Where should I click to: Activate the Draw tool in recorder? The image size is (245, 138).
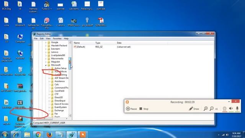pos(194,109)
